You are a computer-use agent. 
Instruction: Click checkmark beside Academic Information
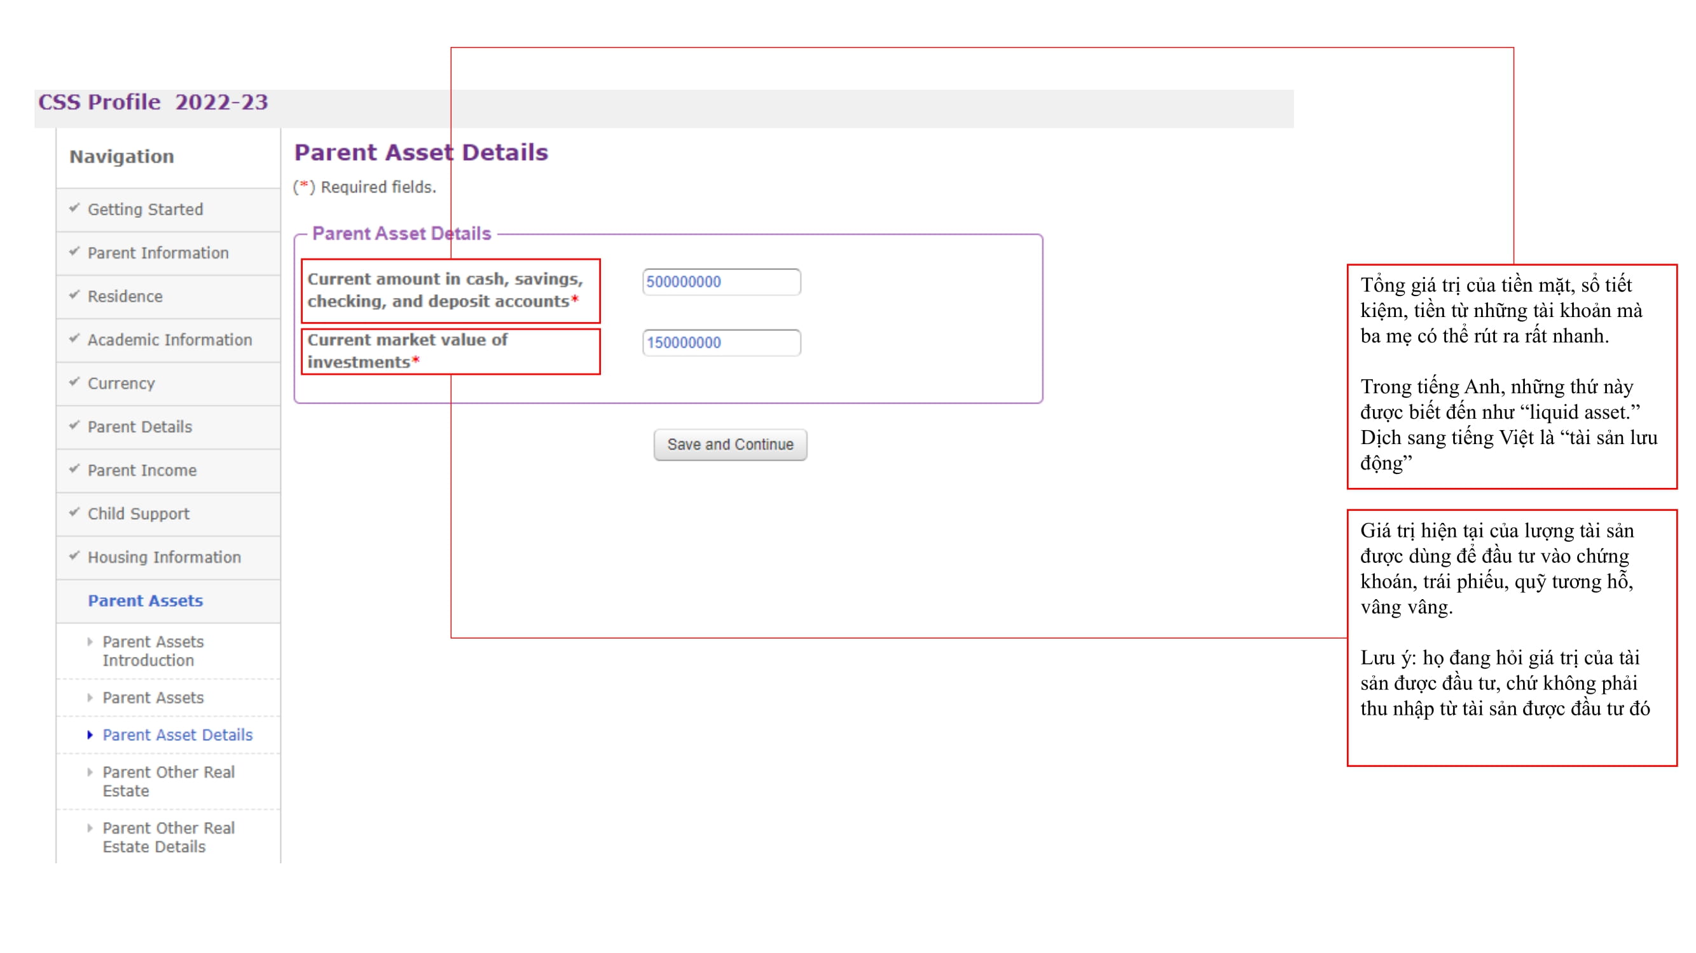click(x=74, y=338)
